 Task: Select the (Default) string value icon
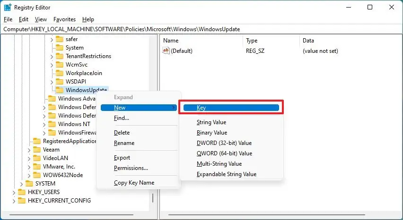pos(166,51)
